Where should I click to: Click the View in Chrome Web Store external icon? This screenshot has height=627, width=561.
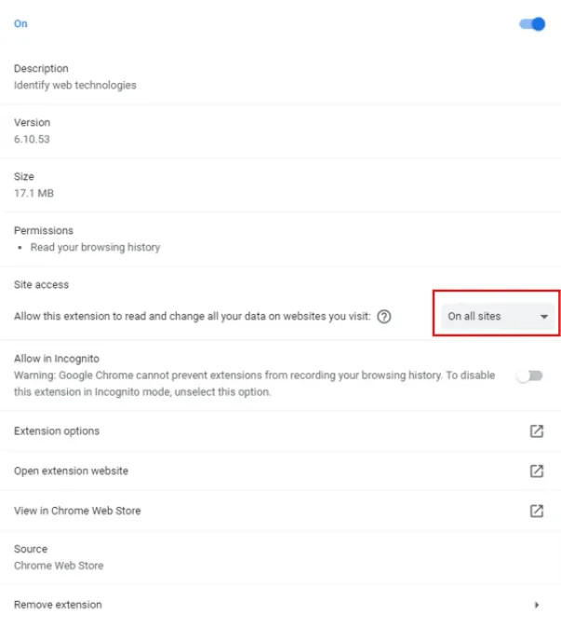537,511
